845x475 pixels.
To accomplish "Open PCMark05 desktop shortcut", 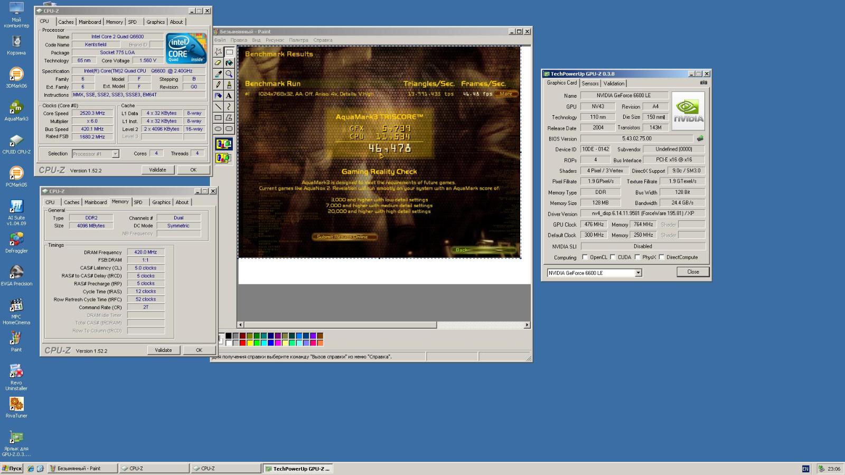I will point(16,176).
